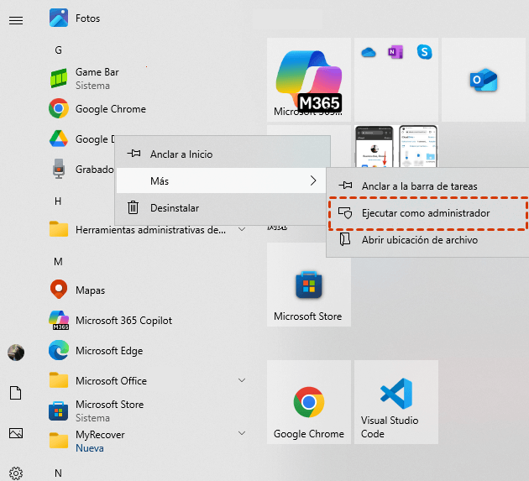Click the Skype icon in tile
Screen dimensions: 529x481
(424, 52)
